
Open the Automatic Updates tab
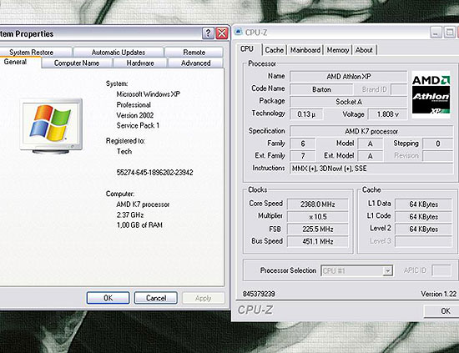119,53
